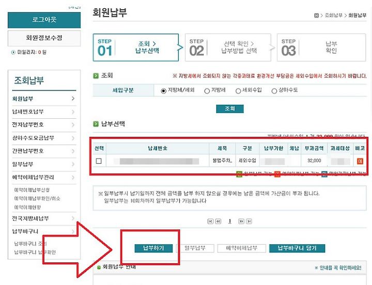Click the 납부하기 pay button
This screenshot has width=372, height=285.
coord(154,248)
